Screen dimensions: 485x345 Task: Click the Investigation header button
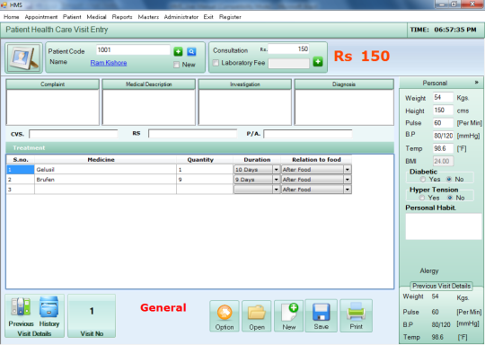(245, 84)
